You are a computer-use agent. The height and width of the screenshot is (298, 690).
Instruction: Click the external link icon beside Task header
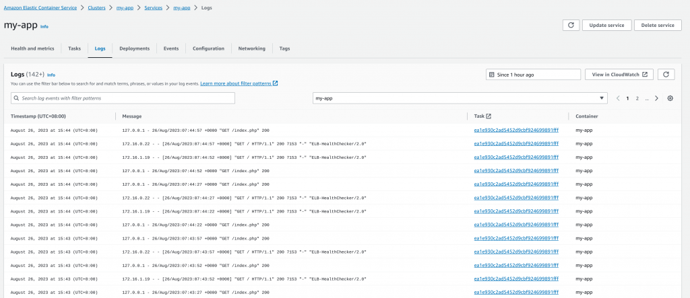(x=489, y=116)
